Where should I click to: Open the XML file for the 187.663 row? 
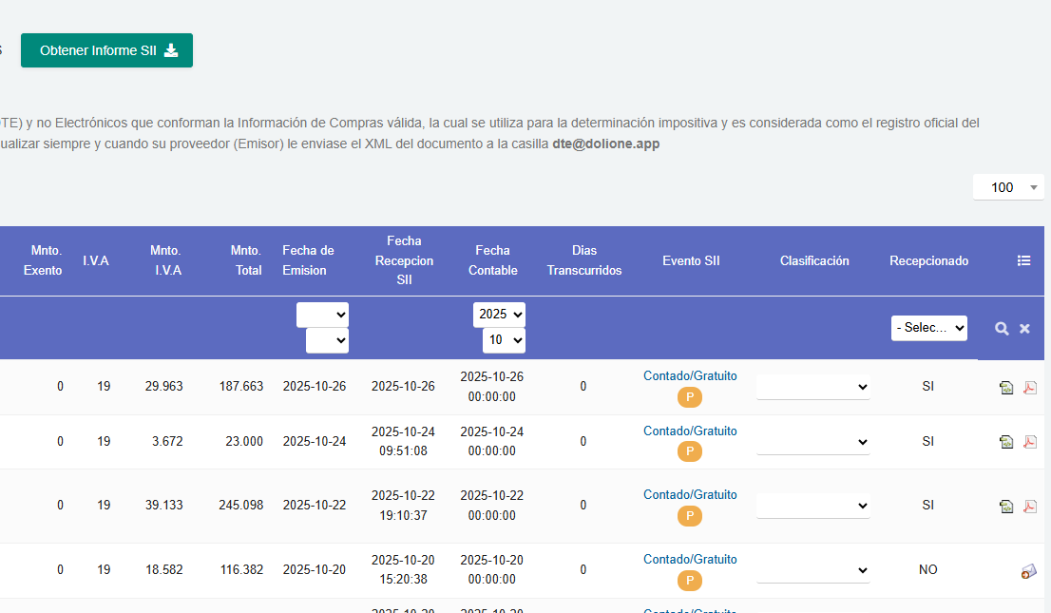[1006, 387]
